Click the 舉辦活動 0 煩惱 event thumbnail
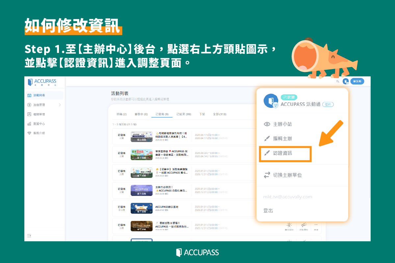This screenshot has width=395, height=263. click(142, 226)
